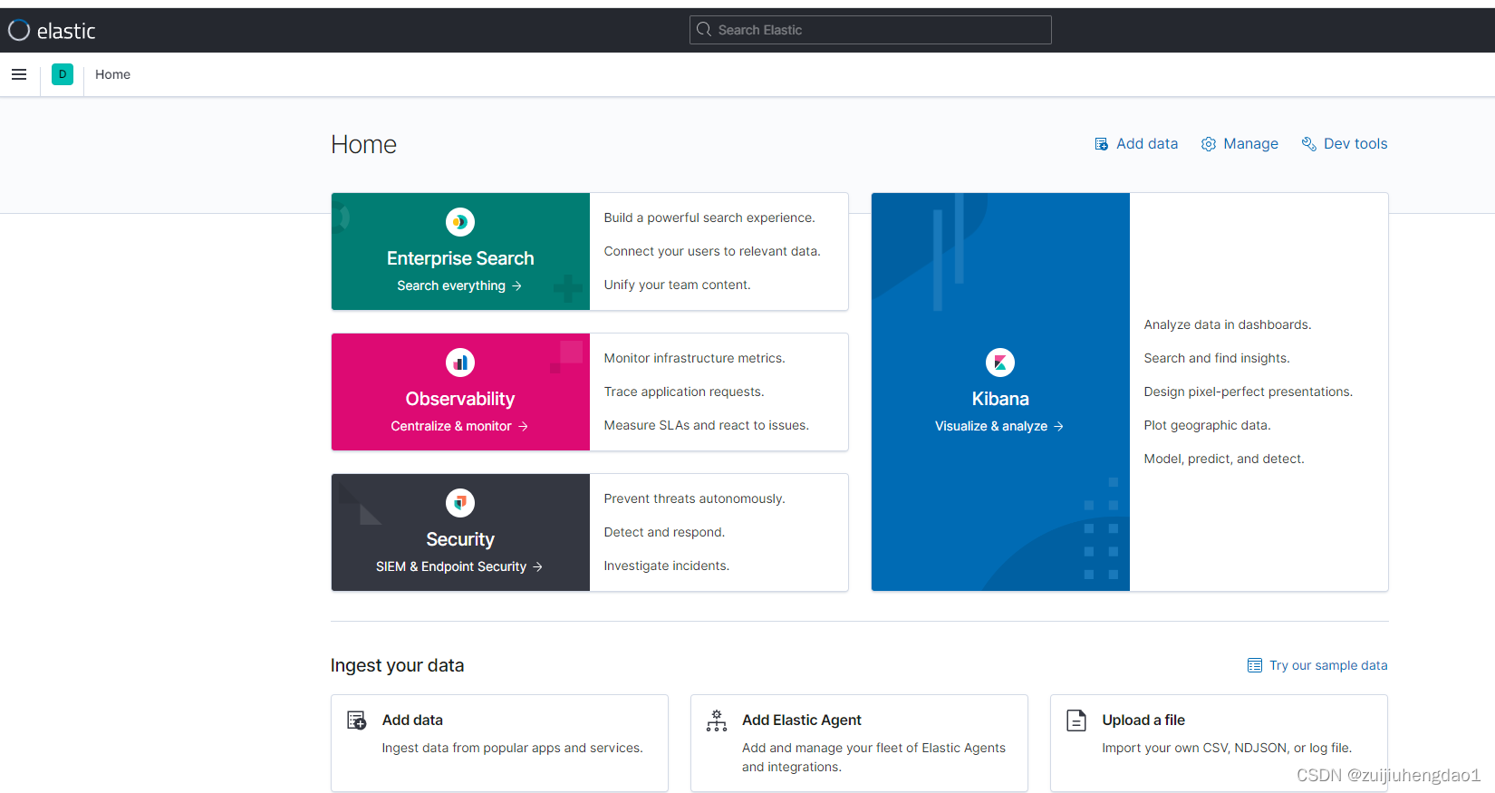Click 'Unify your team content.' text
This screenshot has width=1495, height=793.
pyautogui.click(x=677, y=285)
